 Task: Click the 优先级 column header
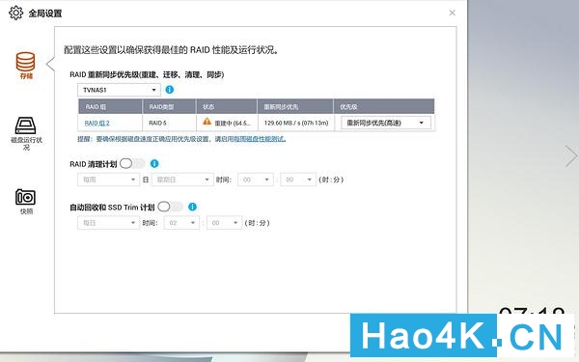pos(384,106)
